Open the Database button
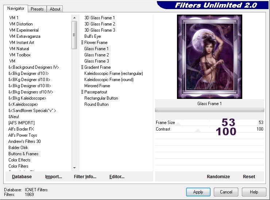 point(22,177)
